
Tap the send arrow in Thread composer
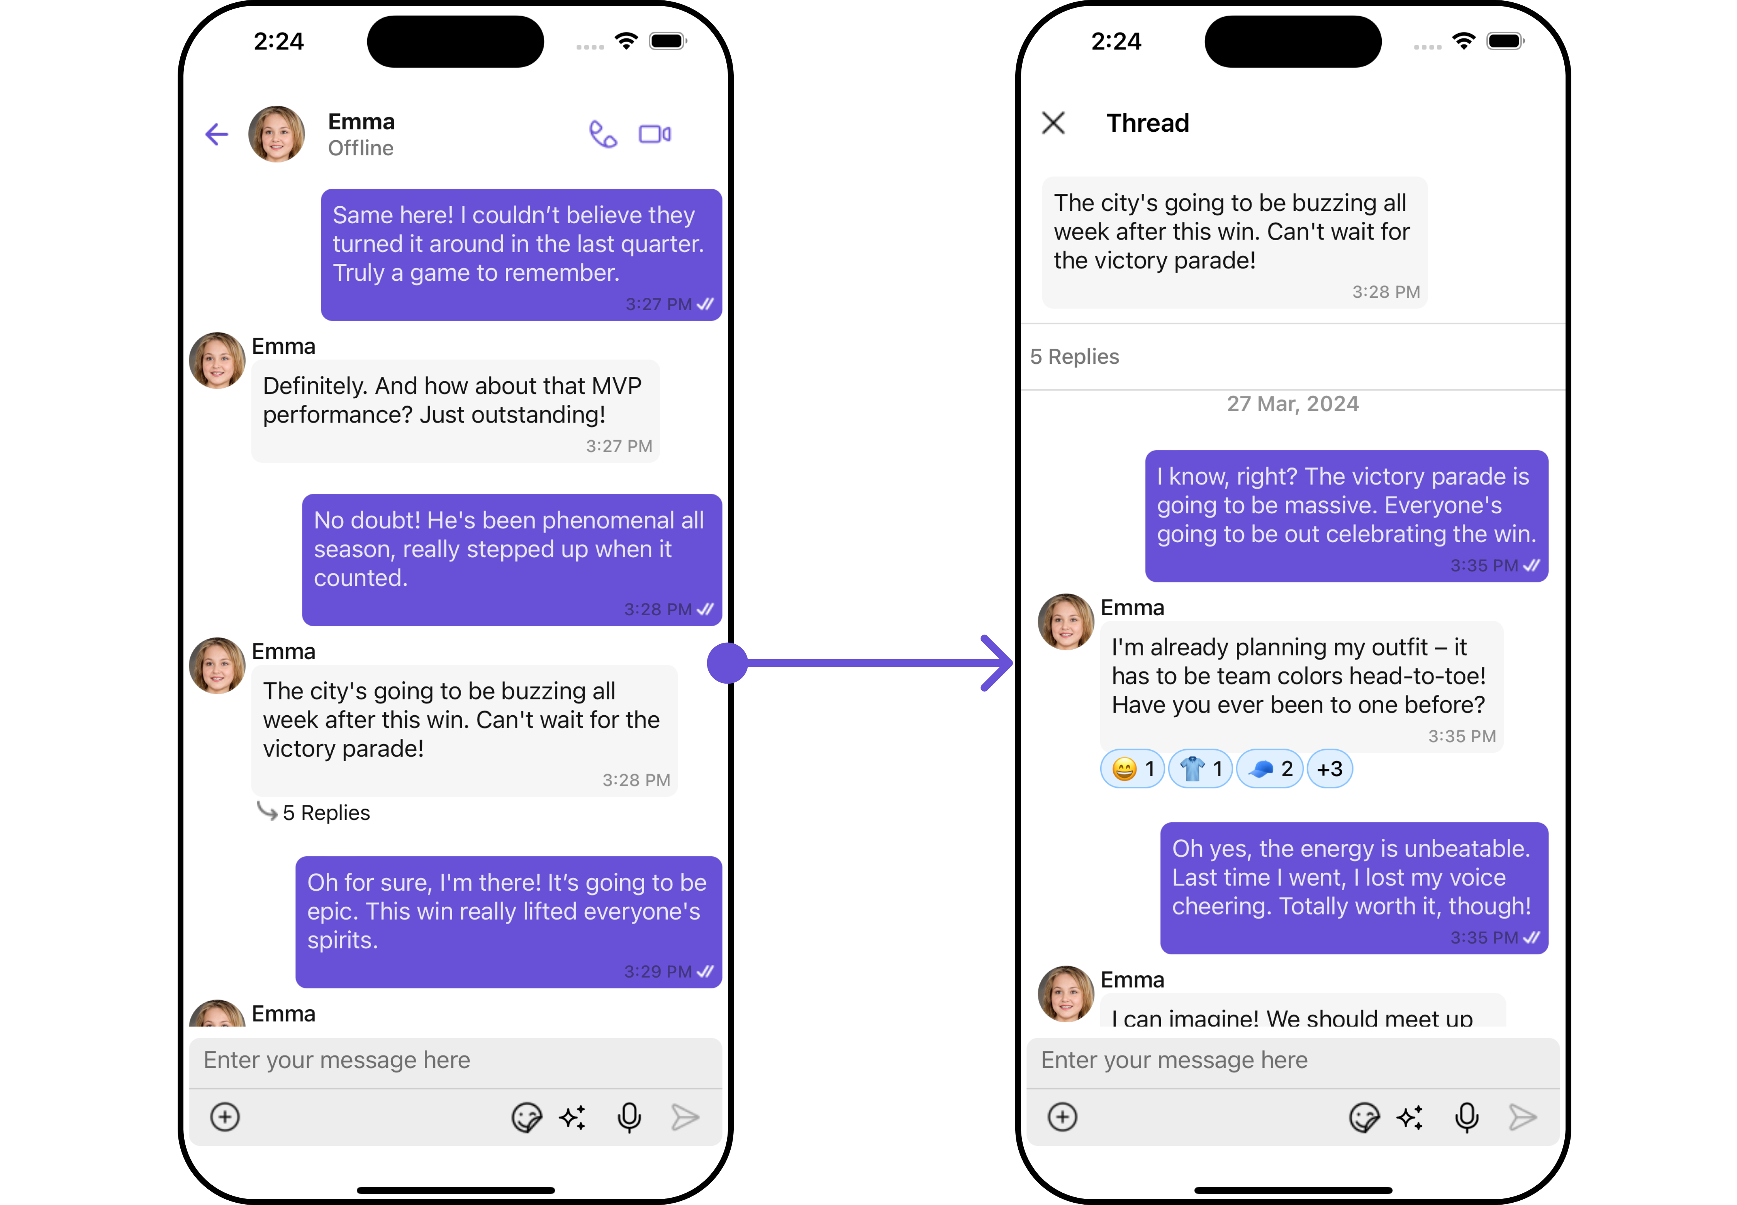click(x=1522, y=1117)
